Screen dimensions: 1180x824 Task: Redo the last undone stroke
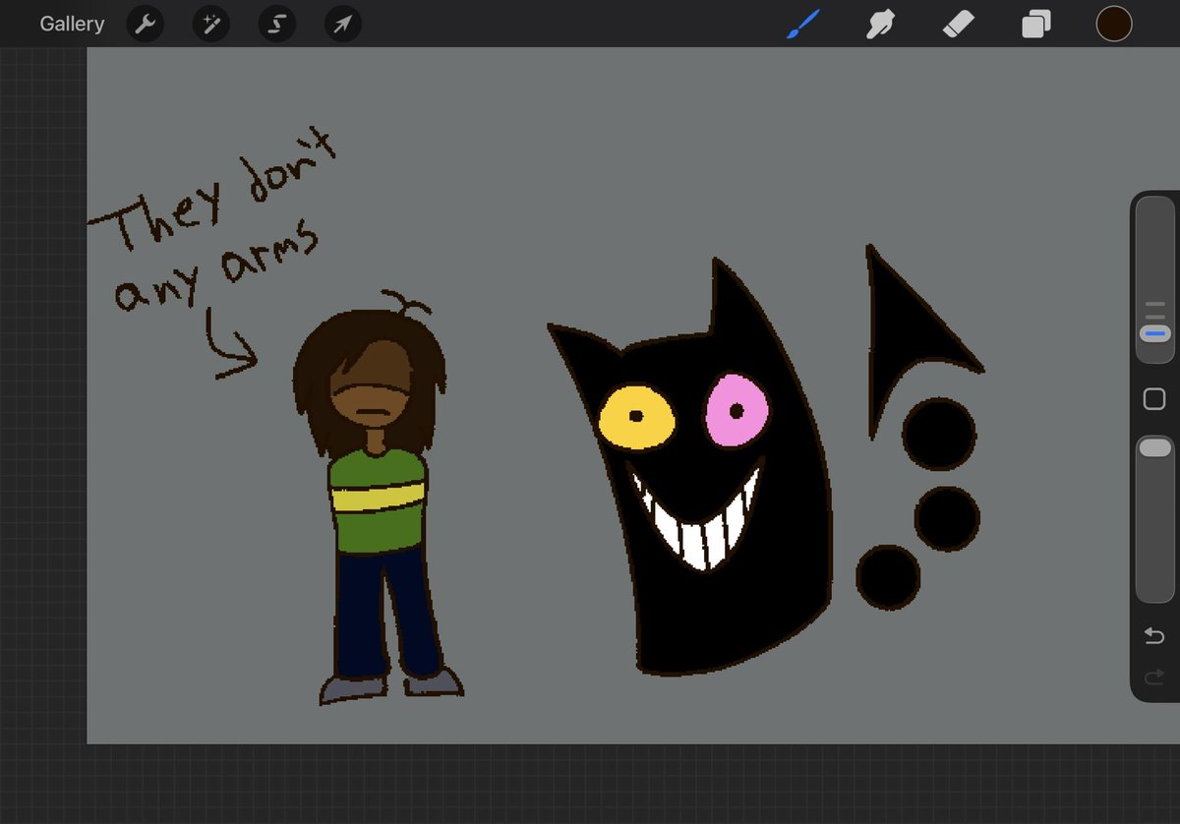click(1154, 676)
